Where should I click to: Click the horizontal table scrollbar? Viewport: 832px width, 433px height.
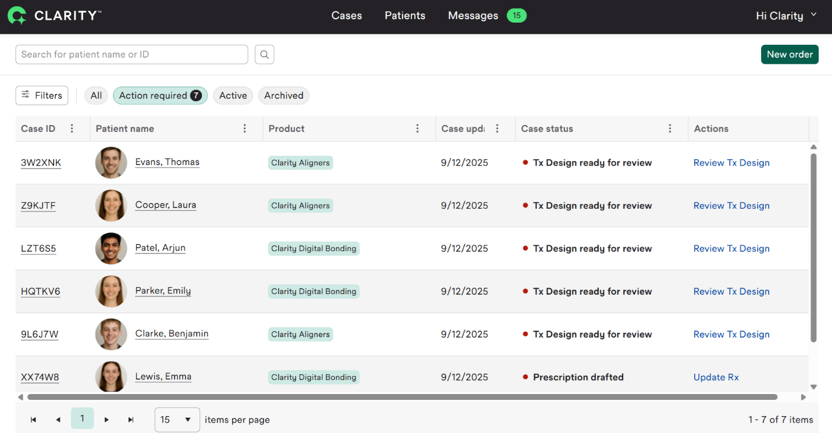[401, 398]
